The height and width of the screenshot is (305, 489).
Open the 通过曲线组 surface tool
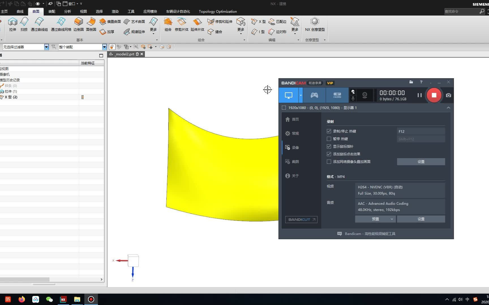click(x=39, y=24)
